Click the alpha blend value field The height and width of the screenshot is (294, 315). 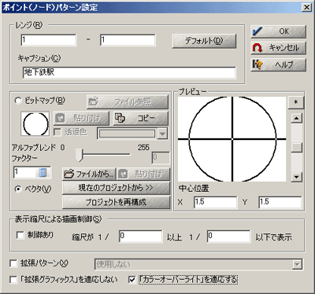pos(161,158)
